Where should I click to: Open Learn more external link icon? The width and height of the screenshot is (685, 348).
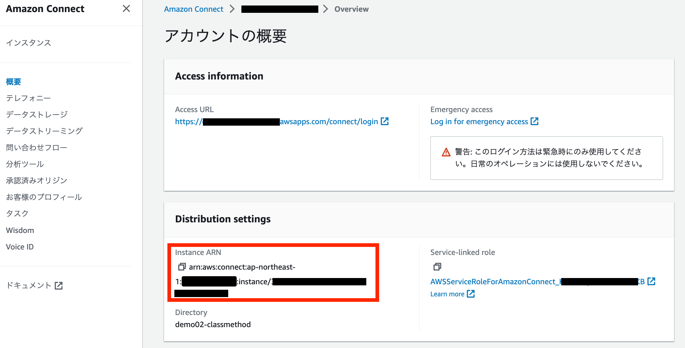click(471, 294)
